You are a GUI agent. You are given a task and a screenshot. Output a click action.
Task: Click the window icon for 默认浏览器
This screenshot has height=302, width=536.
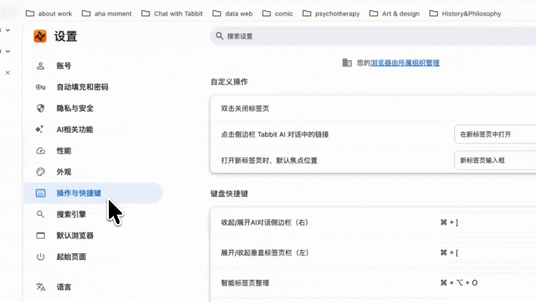coord(40,235)
